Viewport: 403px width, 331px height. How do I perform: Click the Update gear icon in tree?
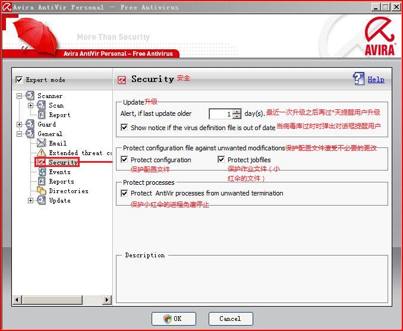(42, 200)
